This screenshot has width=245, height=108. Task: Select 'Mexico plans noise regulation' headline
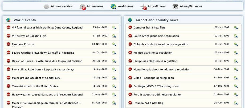[153, 53]
